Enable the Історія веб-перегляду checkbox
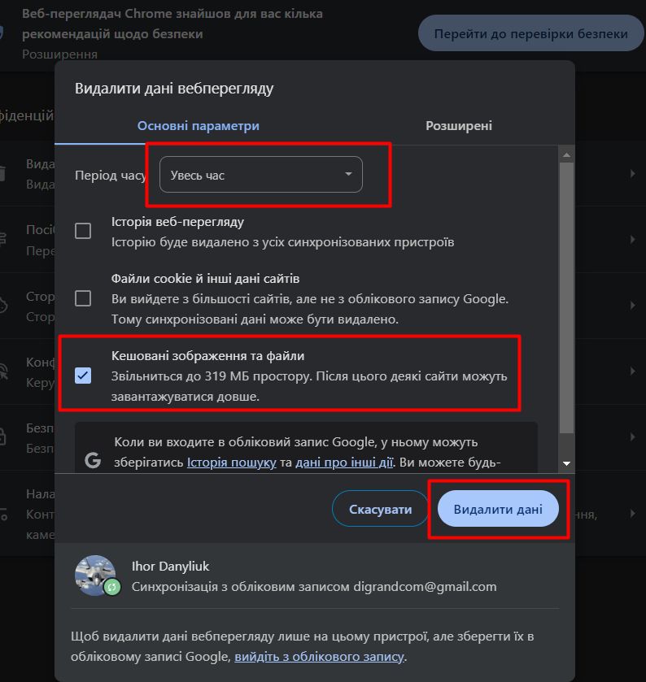The width and height of the screenshot is (646, 682). [83, 232]
